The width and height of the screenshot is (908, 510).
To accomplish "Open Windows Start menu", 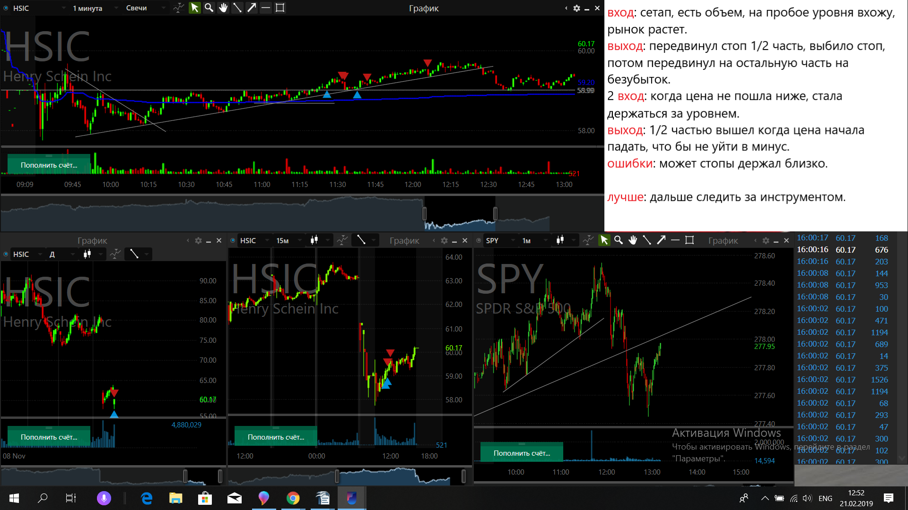I will (x=14, y=498).
